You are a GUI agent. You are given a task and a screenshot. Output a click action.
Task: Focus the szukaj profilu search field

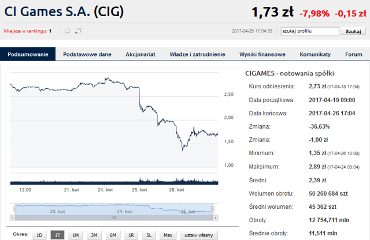click(310, 31)
